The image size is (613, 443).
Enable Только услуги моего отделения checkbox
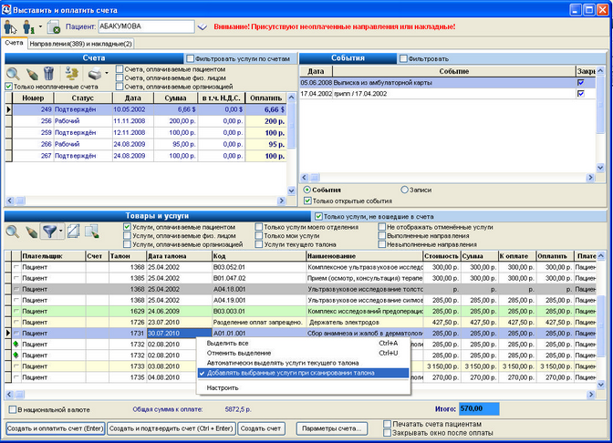(x=259, y=227)
